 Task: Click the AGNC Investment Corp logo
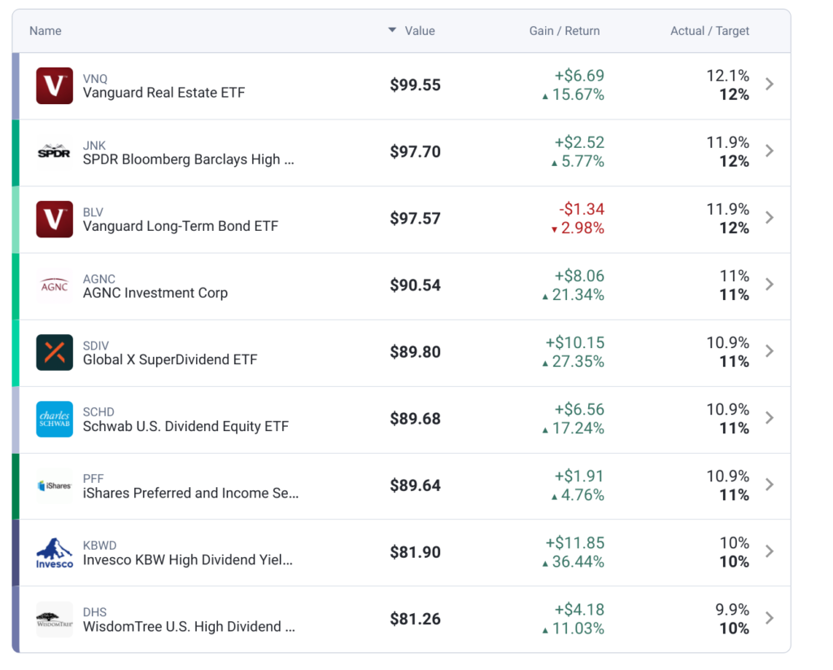[x=55, y=285]
